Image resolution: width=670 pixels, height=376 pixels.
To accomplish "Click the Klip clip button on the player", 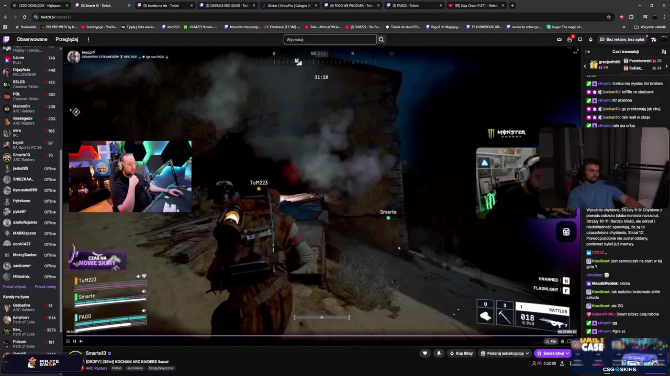I will [x=551, y=341].
